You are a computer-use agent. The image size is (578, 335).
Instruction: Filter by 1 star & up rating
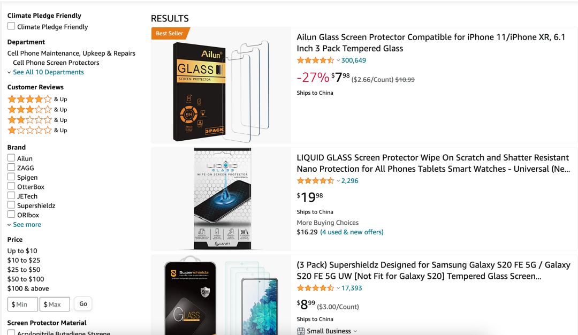30,130
